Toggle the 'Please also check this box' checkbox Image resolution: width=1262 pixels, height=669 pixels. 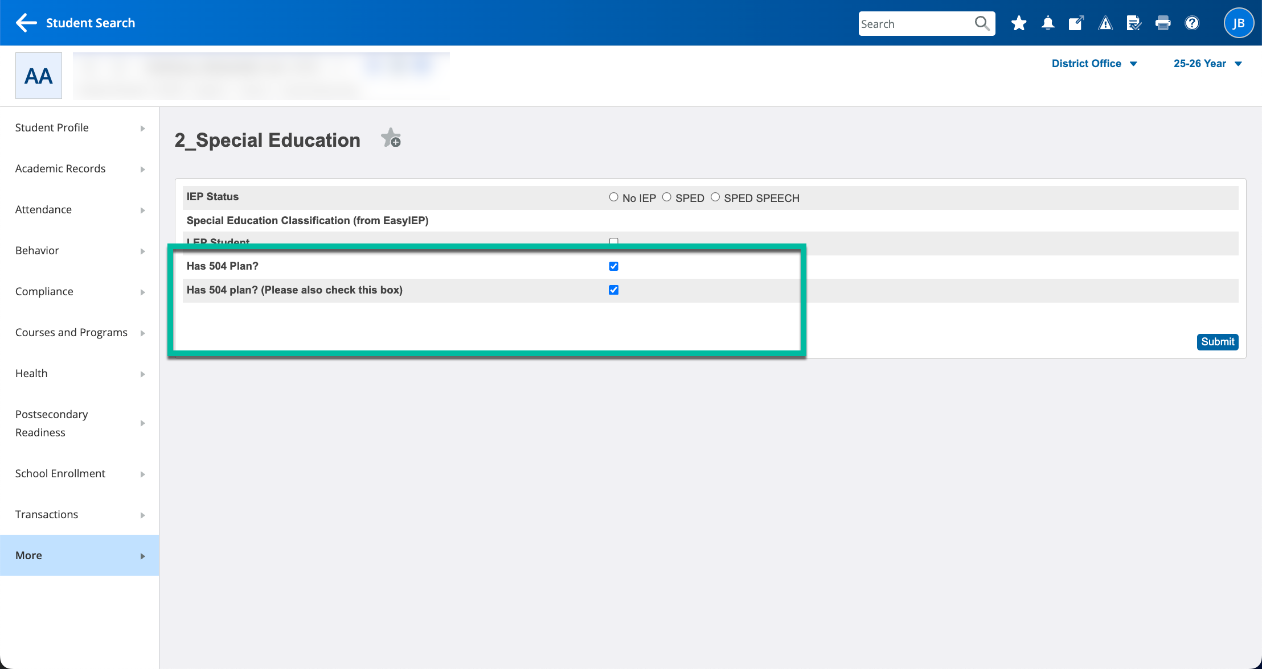tap(613, 290)
